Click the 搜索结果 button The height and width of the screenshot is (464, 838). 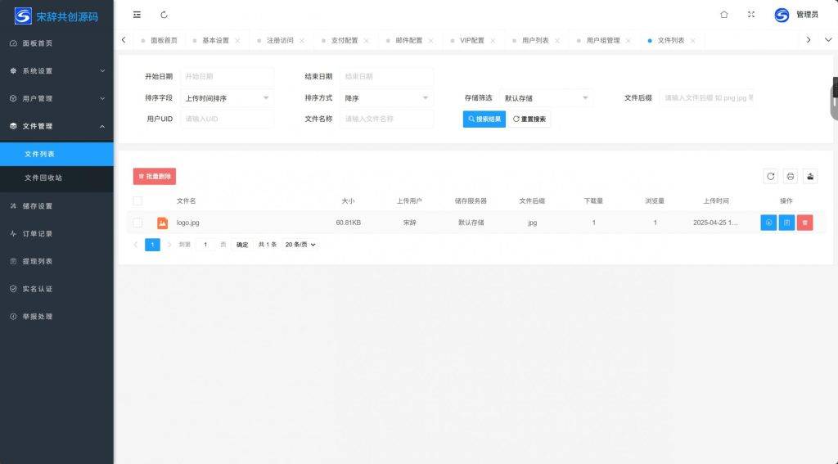coord(484,119)
